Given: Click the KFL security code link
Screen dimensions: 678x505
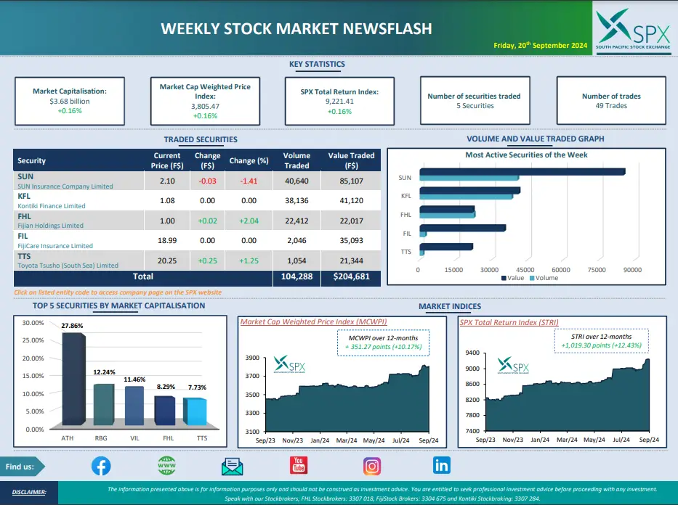Looking at the screenshot, I should tap(24, 196).
